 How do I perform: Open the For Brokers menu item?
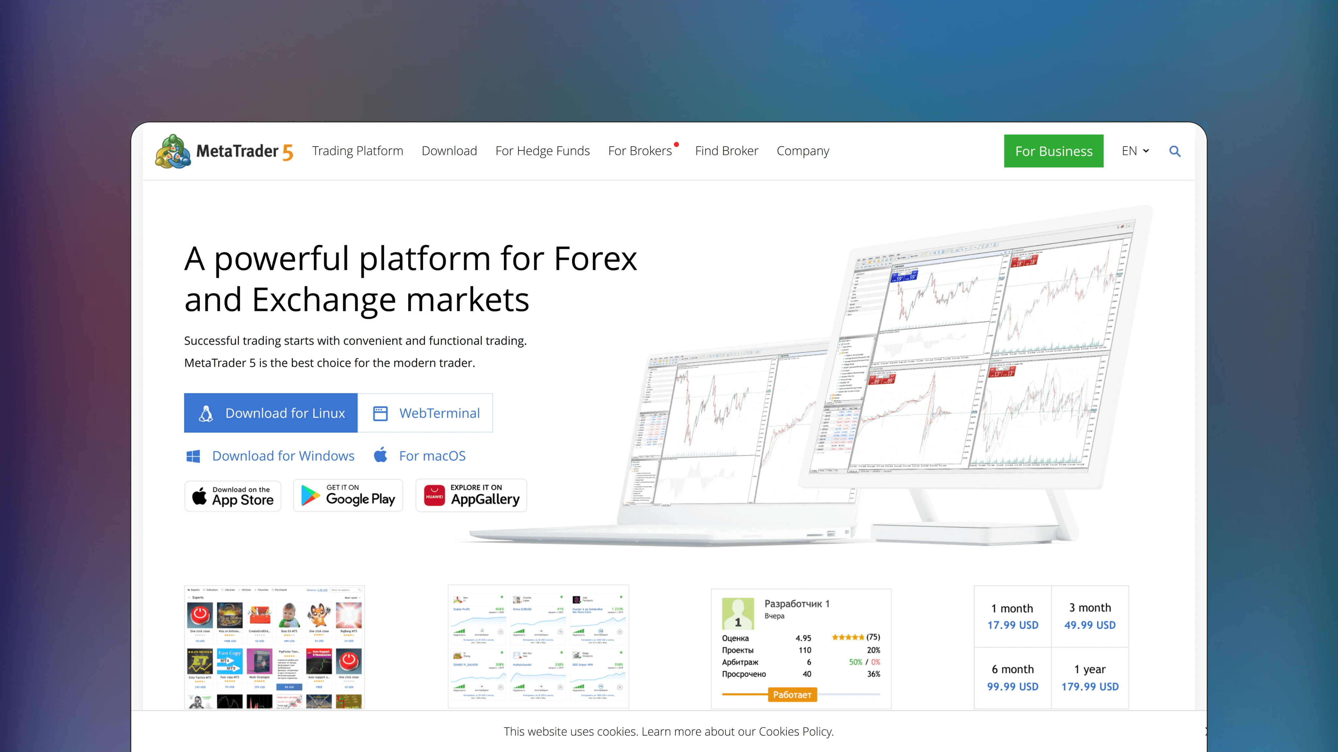[640, 151]
